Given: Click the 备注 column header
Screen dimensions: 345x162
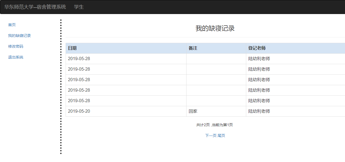Looking at the screenshot, I should point(193,48).
